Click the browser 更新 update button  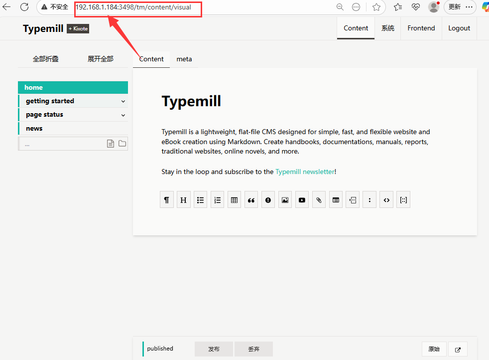click(x=455, y=7)
